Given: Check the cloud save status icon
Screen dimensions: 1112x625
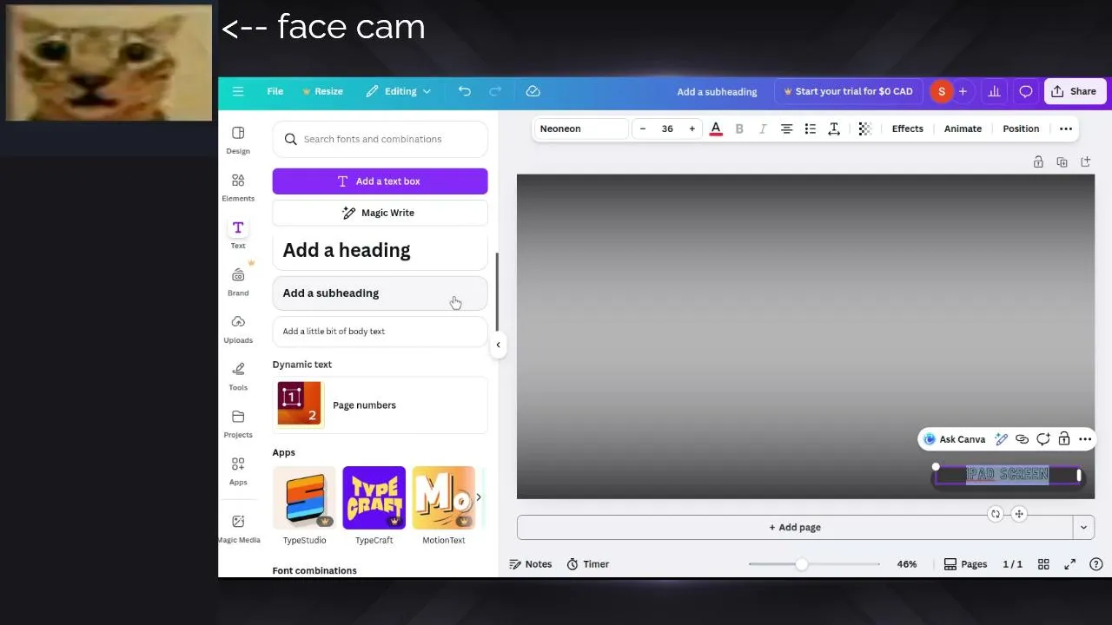Looking at the screenshot, I should (x=533, y=91).
